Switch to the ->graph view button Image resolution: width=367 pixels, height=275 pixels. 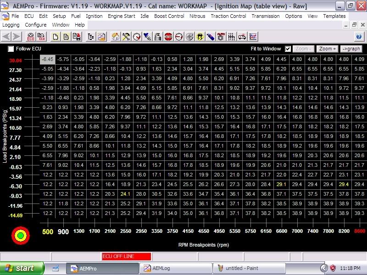351,49
